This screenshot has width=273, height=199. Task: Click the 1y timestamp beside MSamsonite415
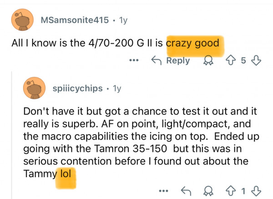click(x=123, y=20)
